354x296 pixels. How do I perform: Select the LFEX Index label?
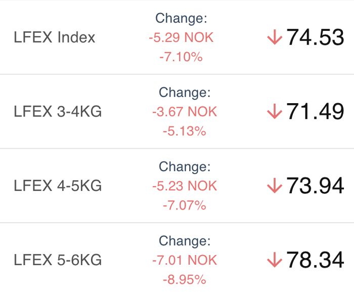(x=55, y=37)
